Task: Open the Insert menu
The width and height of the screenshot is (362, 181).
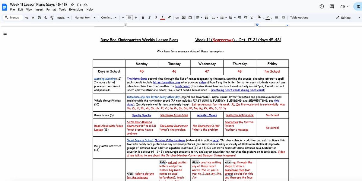Action: point(40,9)
